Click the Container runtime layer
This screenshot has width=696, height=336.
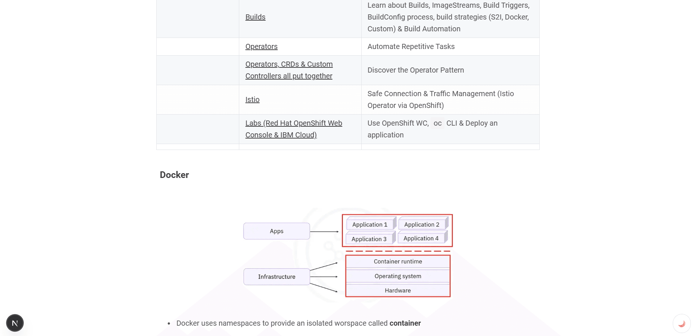[398, 262]
